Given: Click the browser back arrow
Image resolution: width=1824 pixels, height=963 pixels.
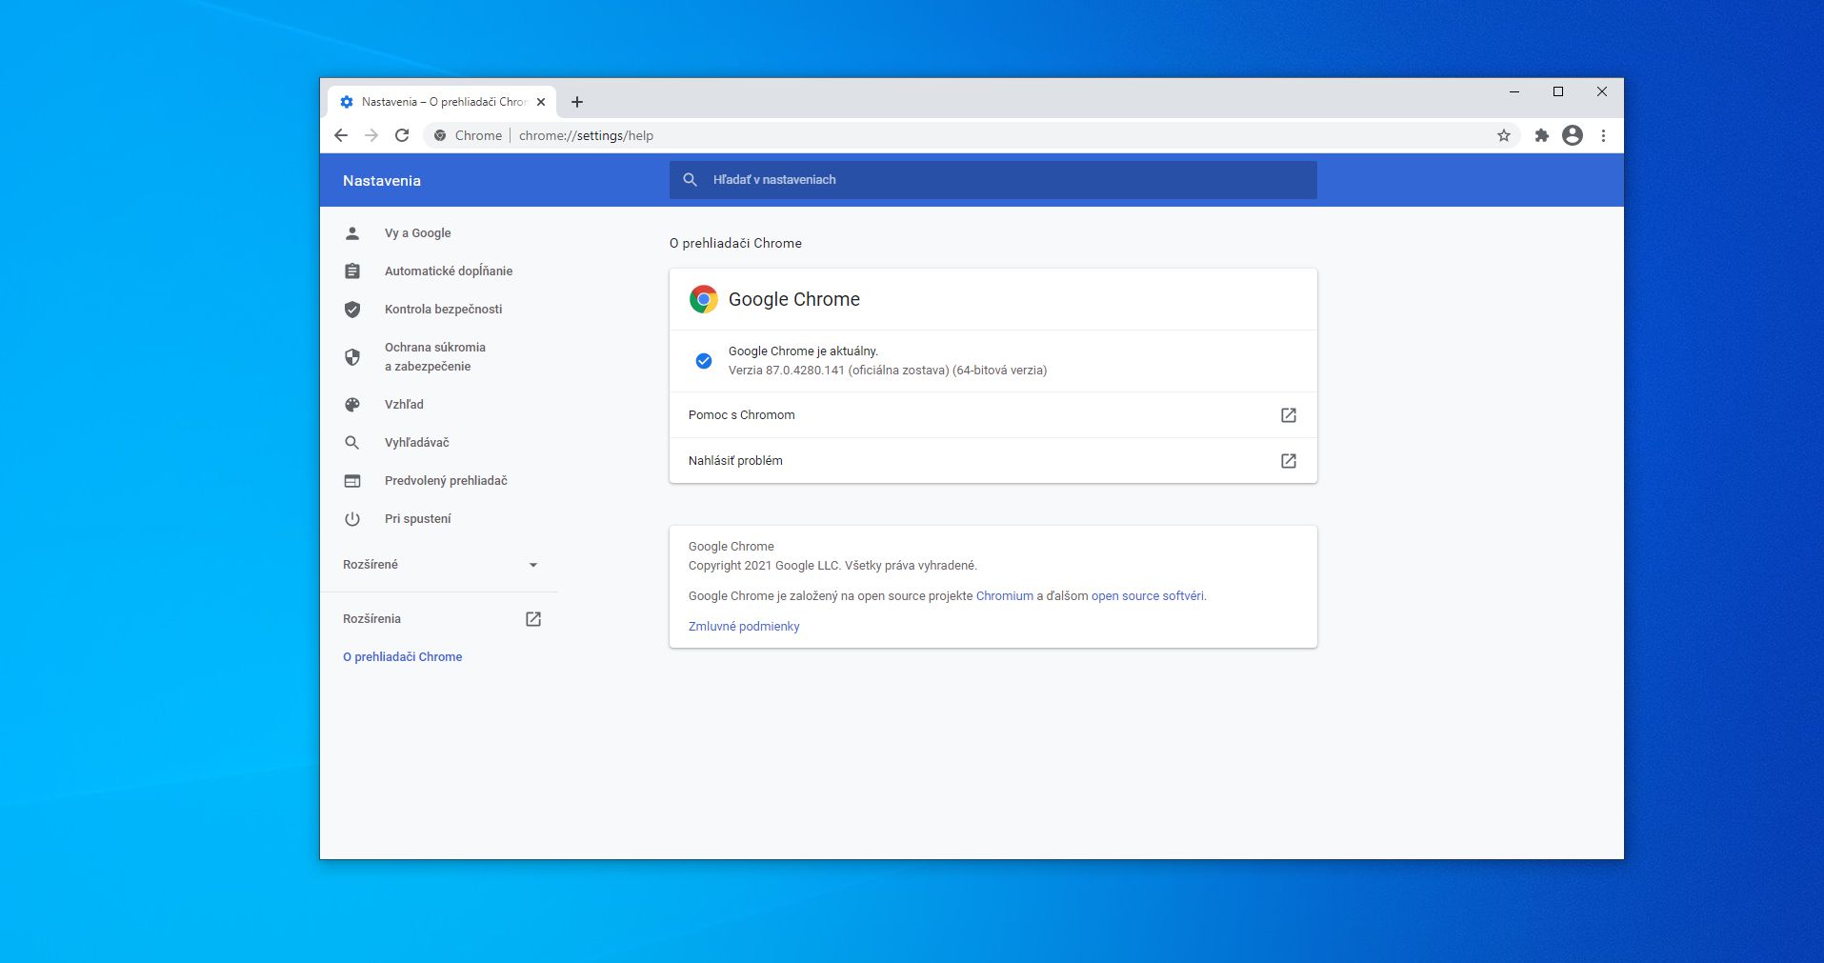Looking at the screenshot, I should pyautogui.click(x=341, y=135).
